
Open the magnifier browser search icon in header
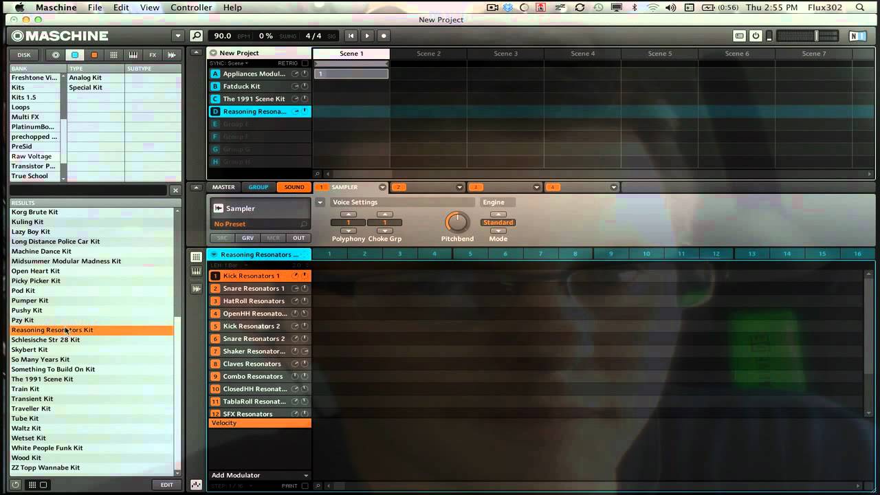pos(197,36)
